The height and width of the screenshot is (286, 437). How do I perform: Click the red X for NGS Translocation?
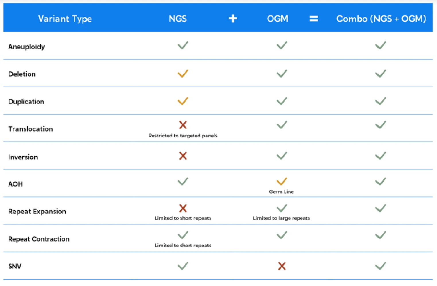tap(183, 125)
